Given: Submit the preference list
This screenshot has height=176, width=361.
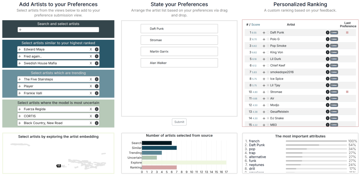Looking at the screenshot, I should coord(179,122).
